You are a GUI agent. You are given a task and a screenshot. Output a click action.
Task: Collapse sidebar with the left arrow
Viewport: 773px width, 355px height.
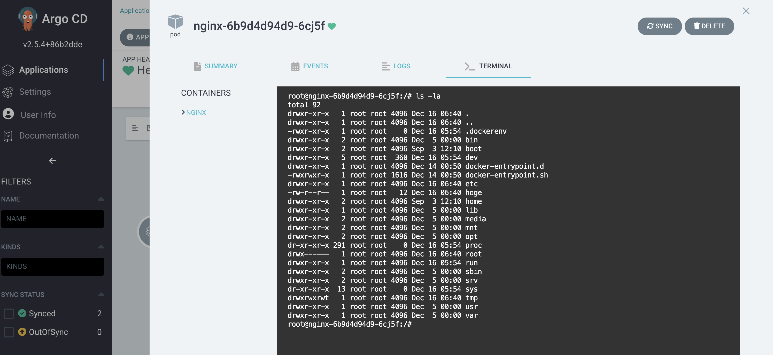[x=52, y=161]
